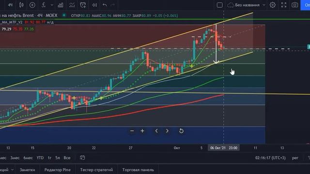This screenshot has width=310, height=174.
Task: Open the financials chart icon
Action: coord(72,5)
